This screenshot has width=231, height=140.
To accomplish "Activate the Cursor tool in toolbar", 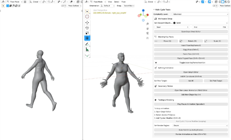I will (x=87, y=16).
